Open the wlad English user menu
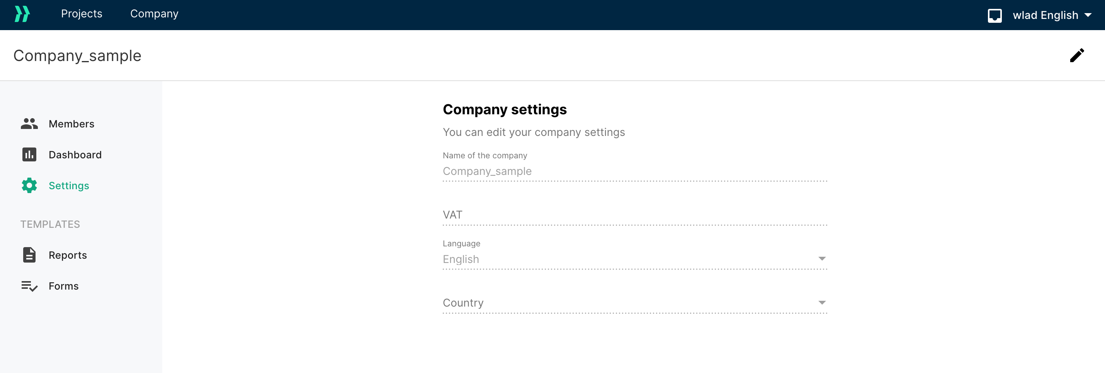The width and height of the screenshot is (1105, 373). tap(1052, 15)
